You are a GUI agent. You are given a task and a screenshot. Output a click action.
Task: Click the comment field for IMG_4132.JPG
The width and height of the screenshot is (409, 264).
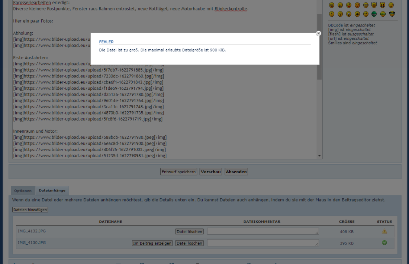(x=263, y=231)
